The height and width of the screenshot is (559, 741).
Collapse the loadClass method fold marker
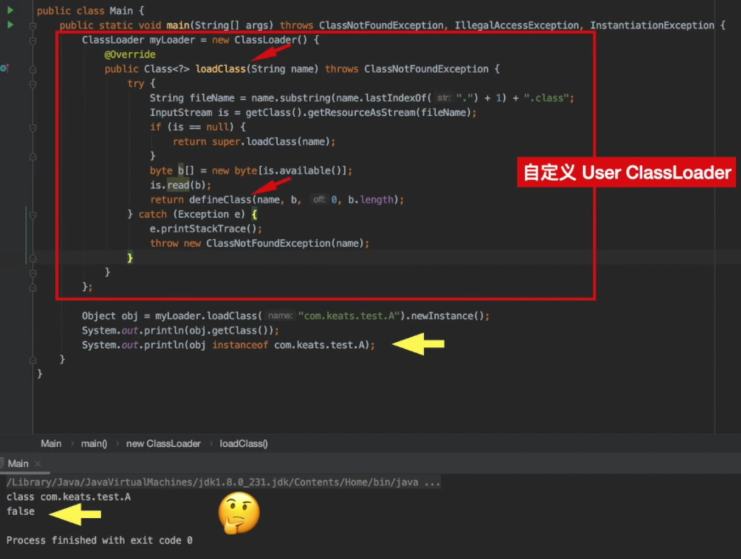point(33,69)
